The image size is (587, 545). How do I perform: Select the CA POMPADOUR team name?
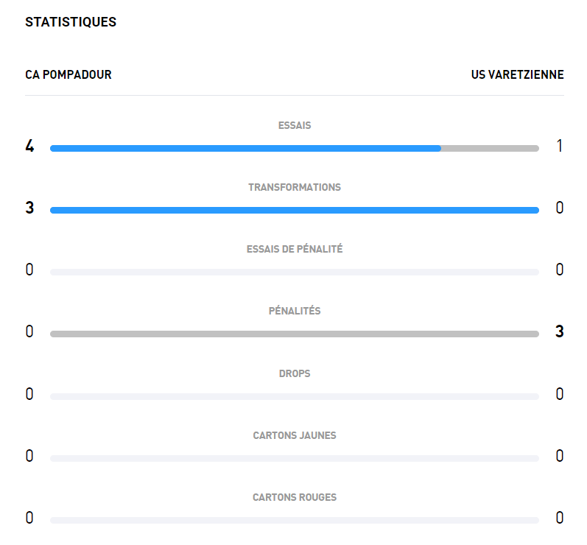click(68, 74)
